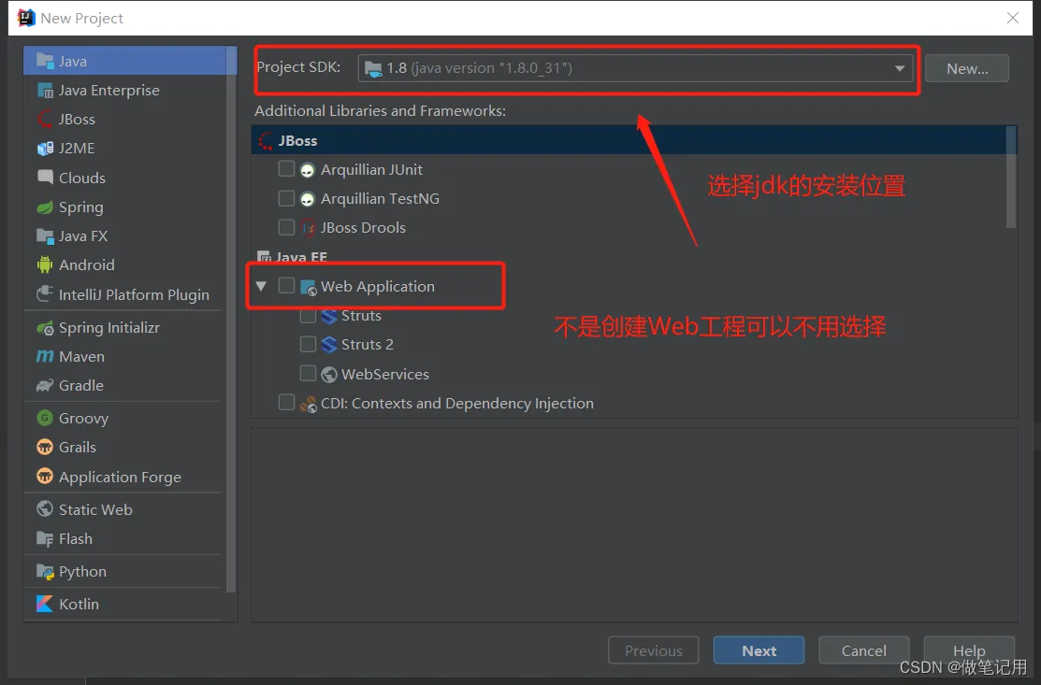
Task: Pick the Maven icon
Action: 45,357
